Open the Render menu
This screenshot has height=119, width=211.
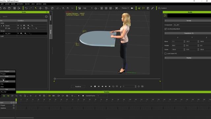tap(27, 4)
